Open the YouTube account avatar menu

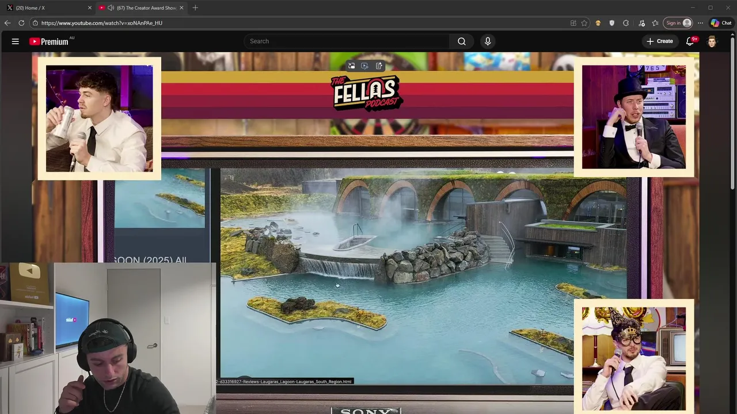point(712,41)
